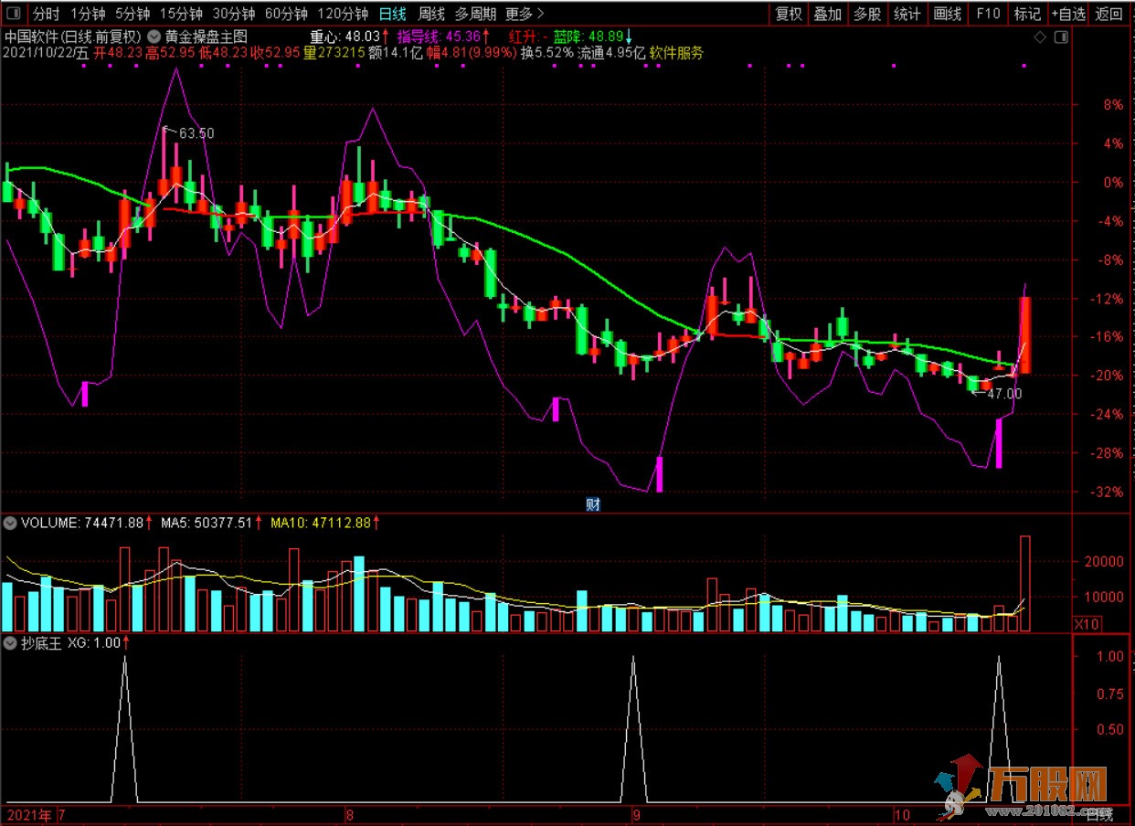Image resolution: width=1135 pixels, height=826 pixels.
Task: Click the 叠加 overlay button
Action: 828,14
